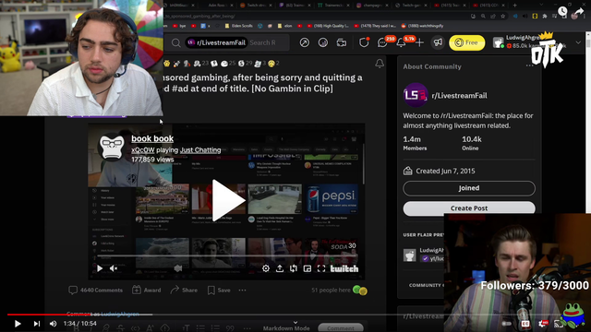
Task: Open 'elon' bookmark folder
Action: click(x=284, y=26)
